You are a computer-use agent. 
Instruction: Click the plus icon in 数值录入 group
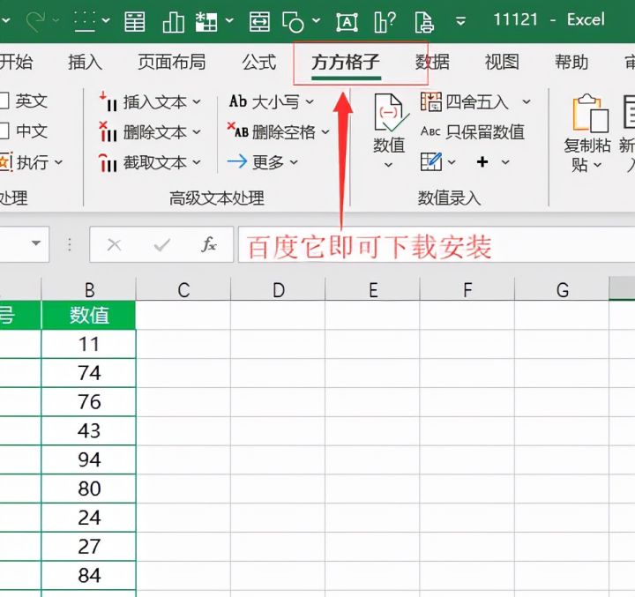click(482, 162)
